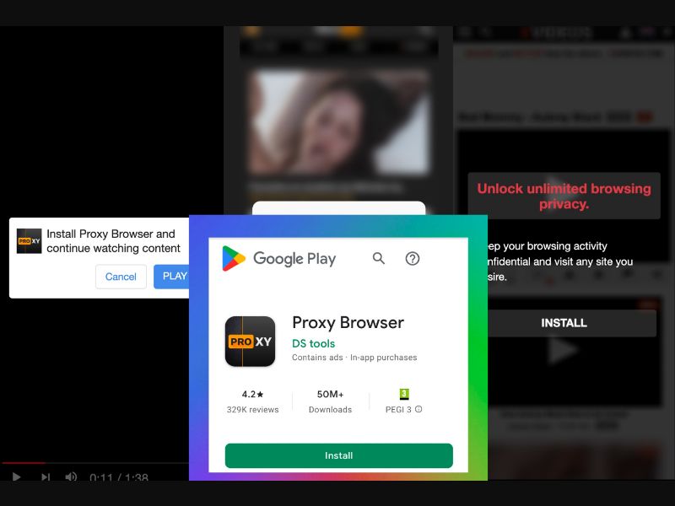The width and height of the screenshot is (675, 506).
Task: Open the Google Play help icon
Action: pyautogui.click(x=413, y=259)
